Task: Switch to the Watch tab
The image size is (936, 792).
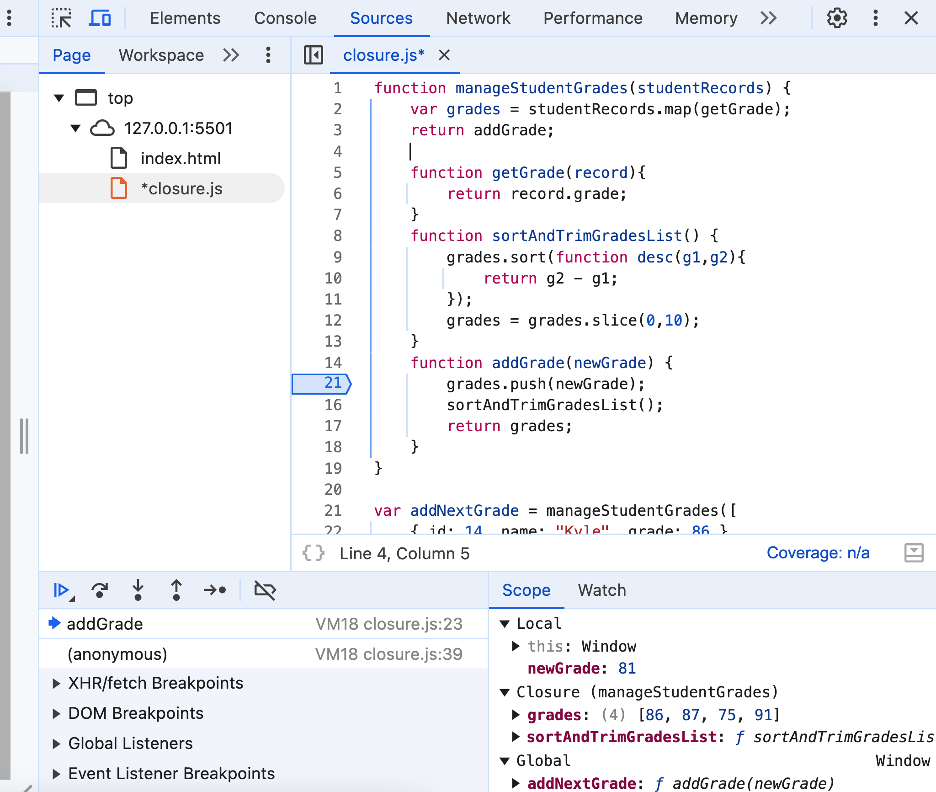Action: 602,590
